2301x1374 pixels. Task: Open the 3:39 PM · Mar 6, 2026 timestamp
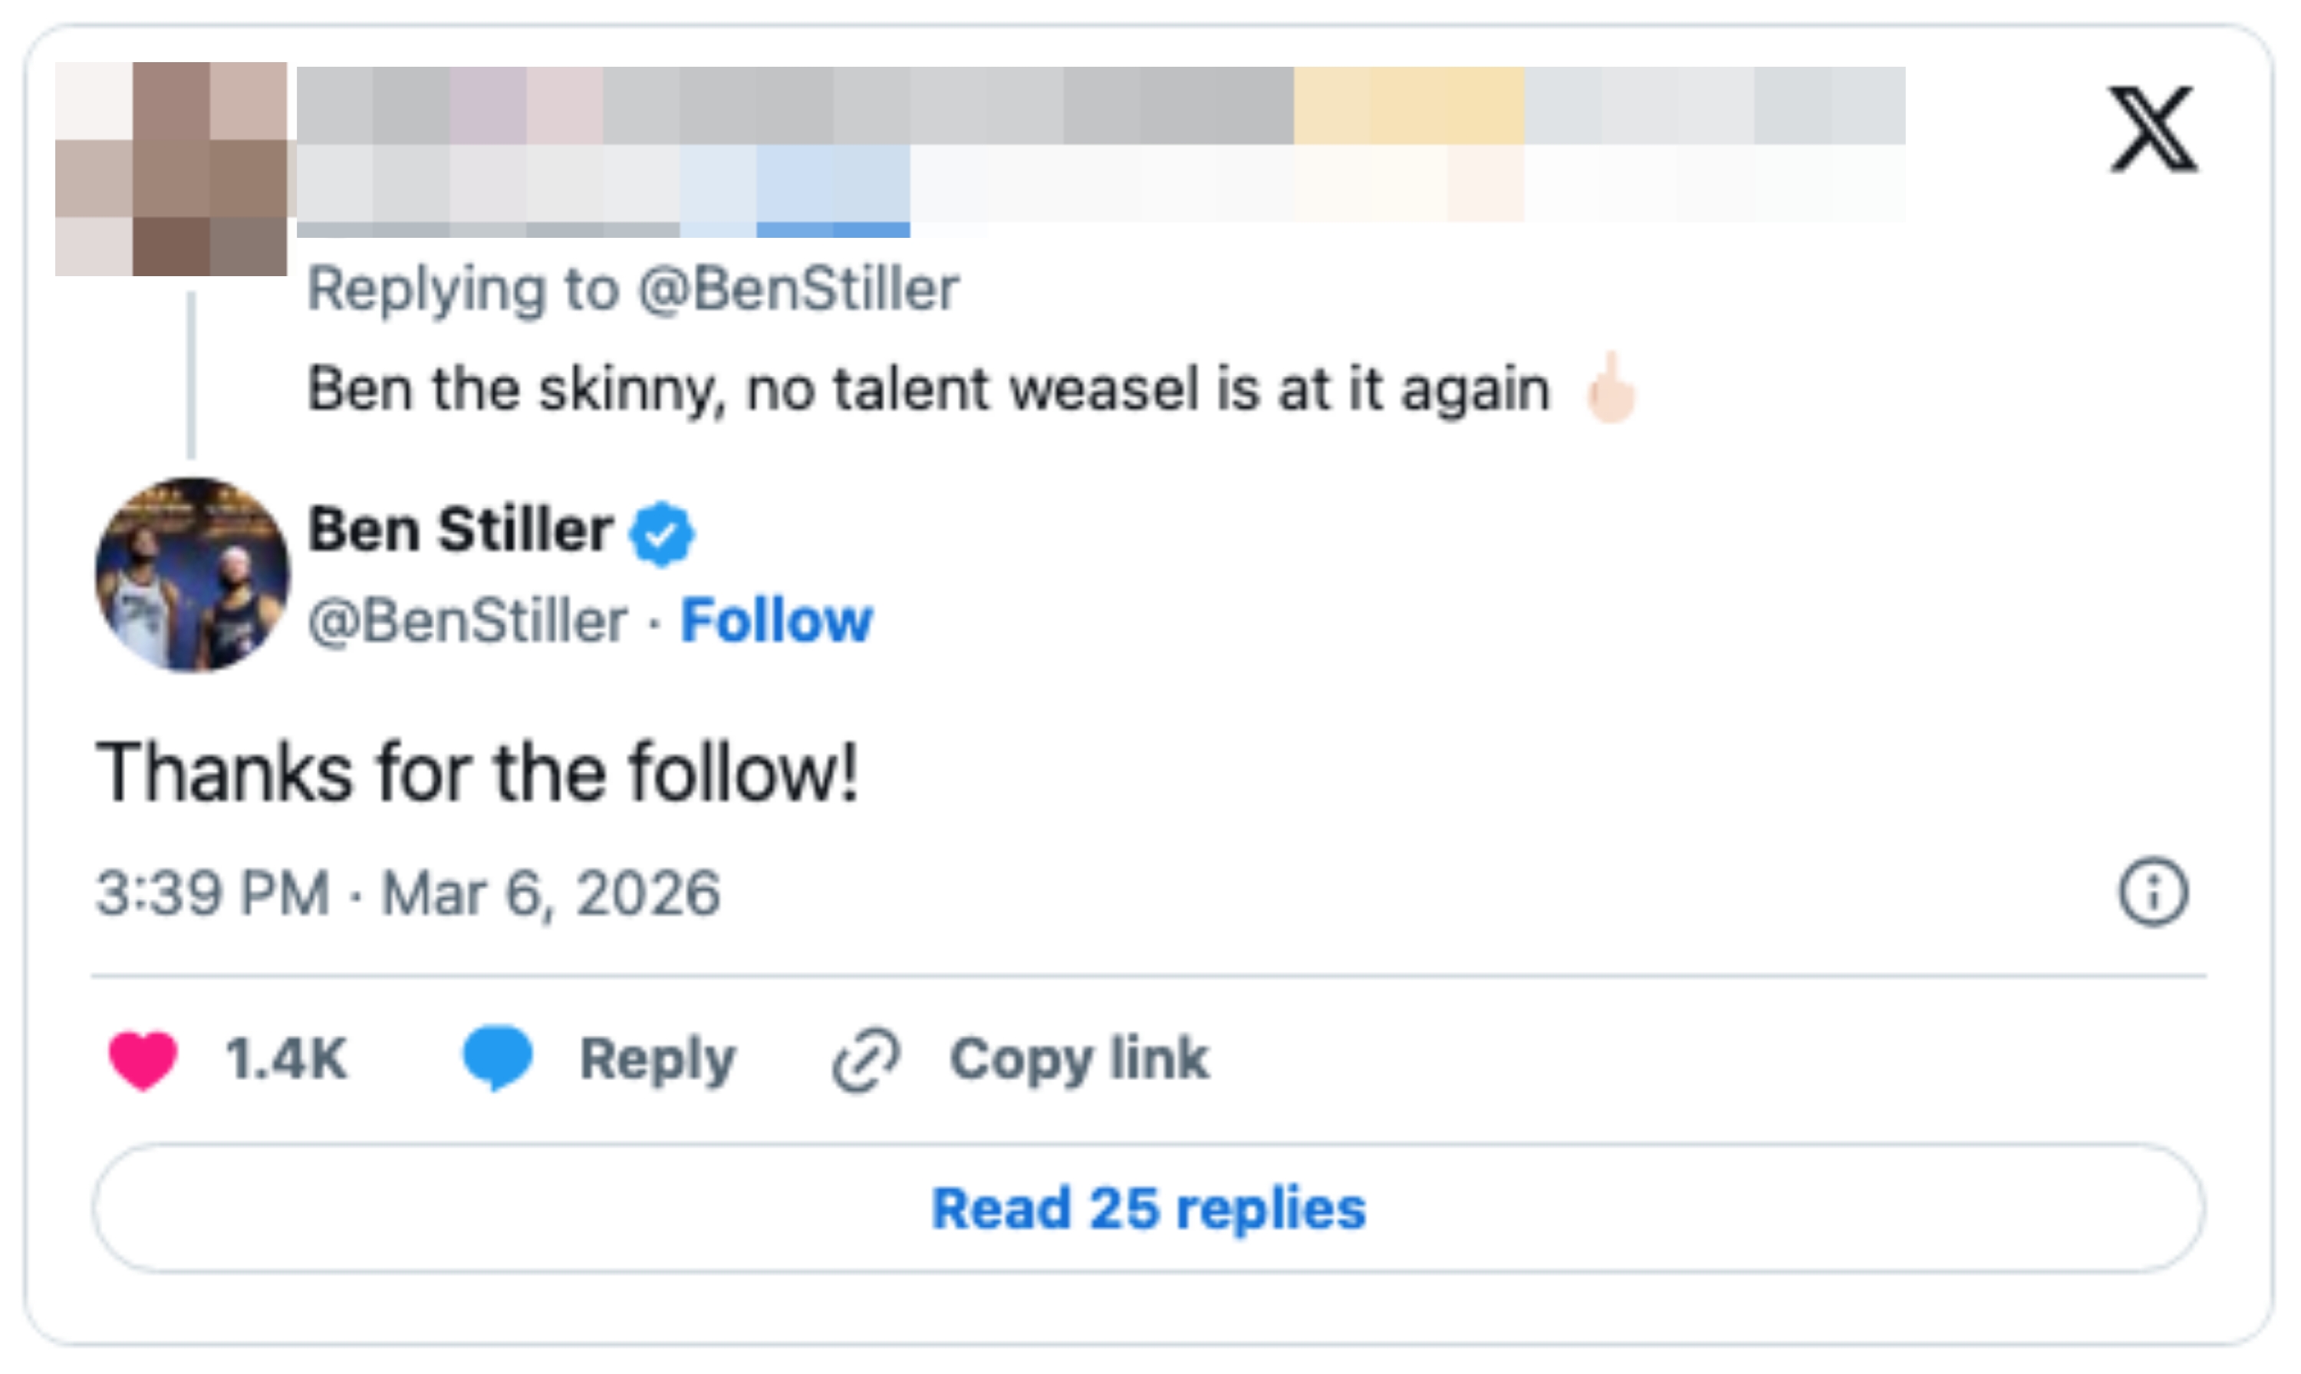click(407, 894)
